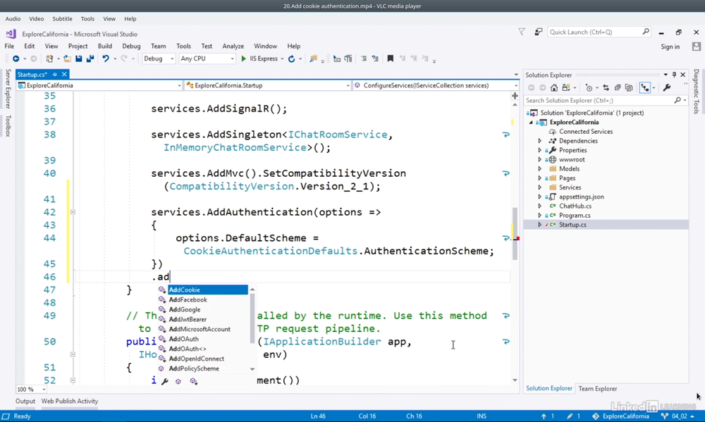Open the Toolbox side tab

pyautogui.click(x=8, y=126)
